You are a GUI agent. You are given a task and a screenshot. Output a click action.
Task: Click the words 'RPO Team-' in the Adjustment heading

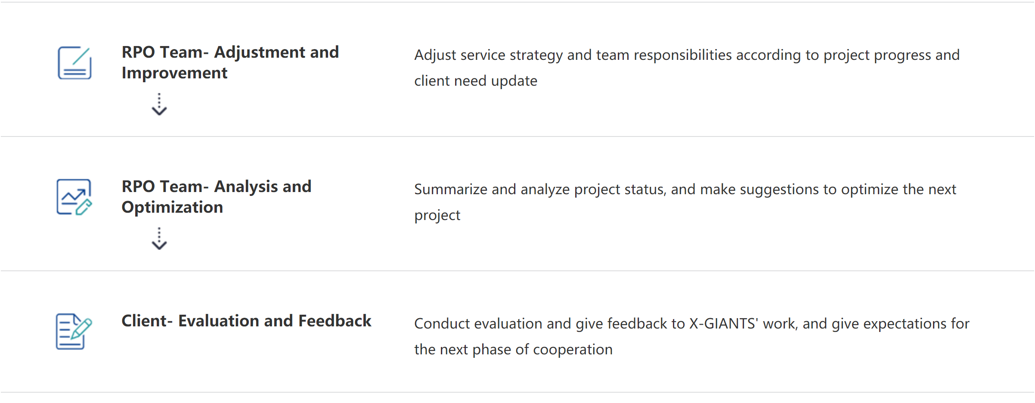point(165,52)
